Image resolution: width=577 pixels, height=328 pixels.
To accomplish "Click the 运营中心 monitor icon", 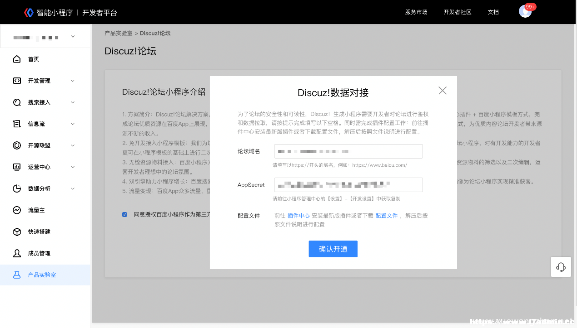I will pos(17,167).
